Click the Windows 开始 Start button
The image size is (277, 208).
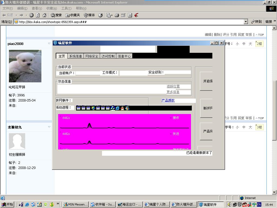(7, 204)
